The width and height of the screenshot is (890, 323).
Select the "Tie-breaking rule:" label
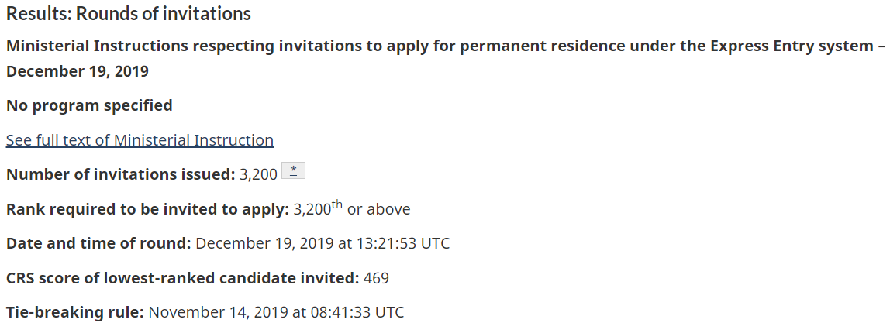click(75, 312)
